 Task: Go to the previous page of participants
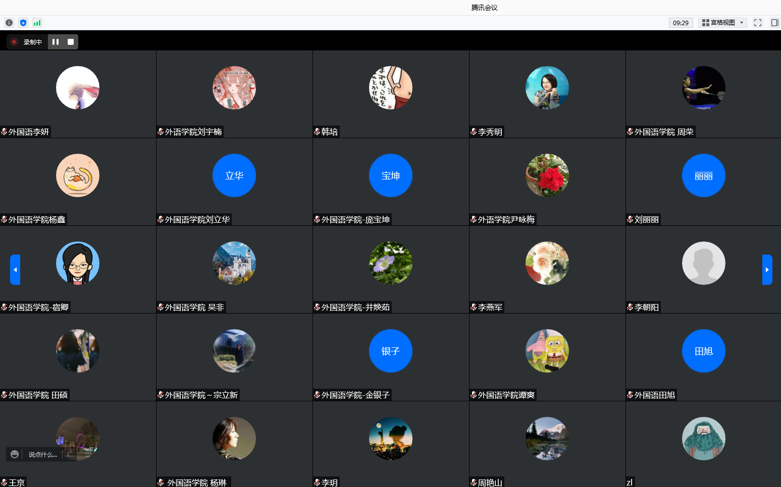15,270
